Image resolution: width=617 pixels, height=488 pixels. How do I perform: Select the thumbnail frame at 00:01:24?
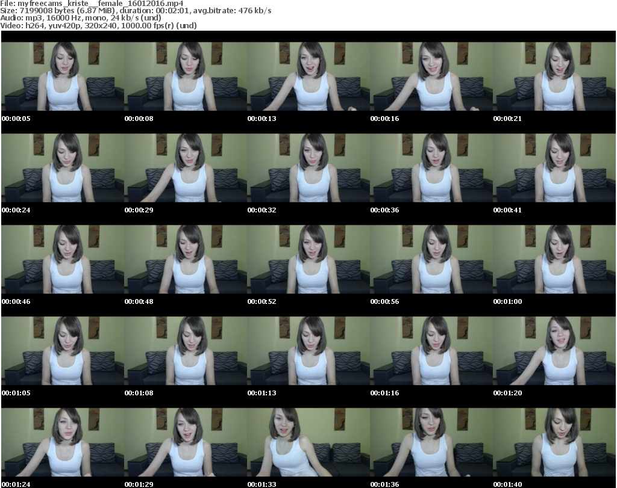63,442
